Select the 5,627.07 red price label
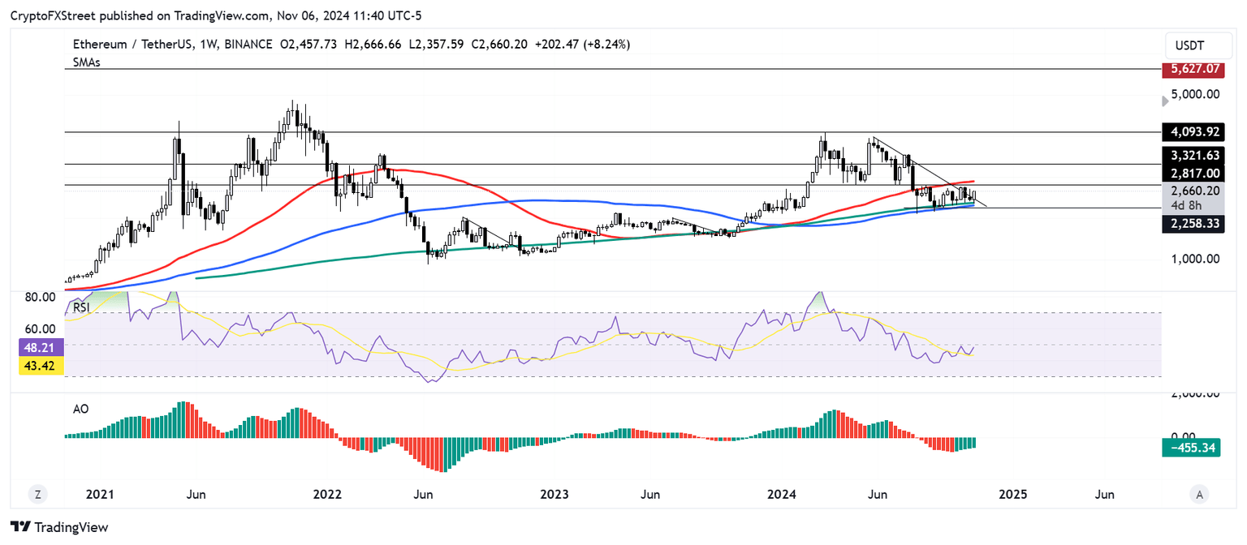The image size is (1247, 545). [1193, 71]
